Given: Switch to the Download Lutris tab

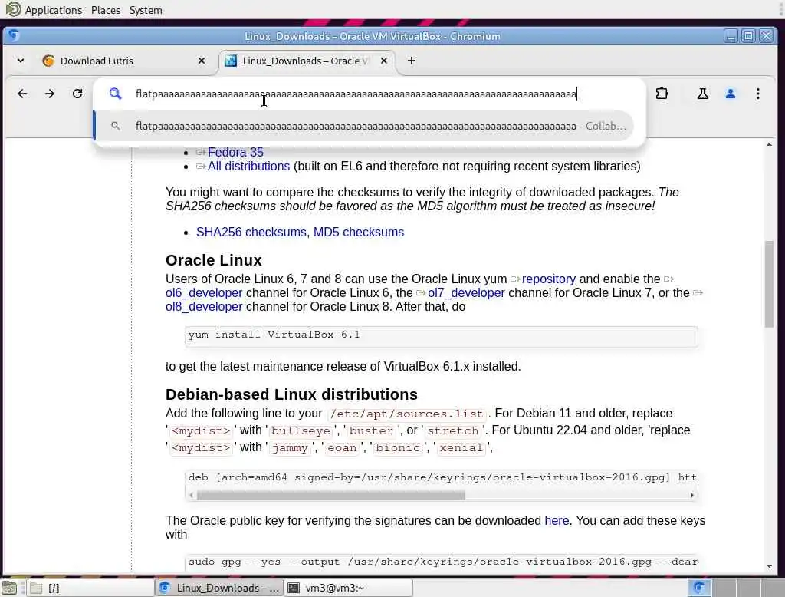Looking at the screenshot, I should [x=124, y=61].
